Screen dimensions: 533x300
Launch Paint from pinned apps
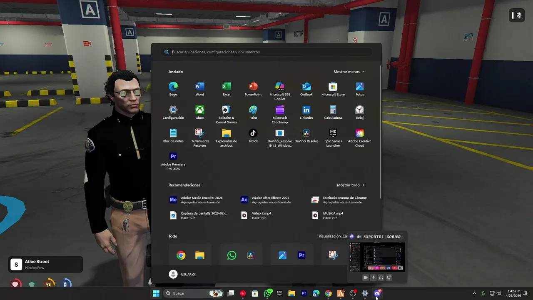(x=253, y=112)
